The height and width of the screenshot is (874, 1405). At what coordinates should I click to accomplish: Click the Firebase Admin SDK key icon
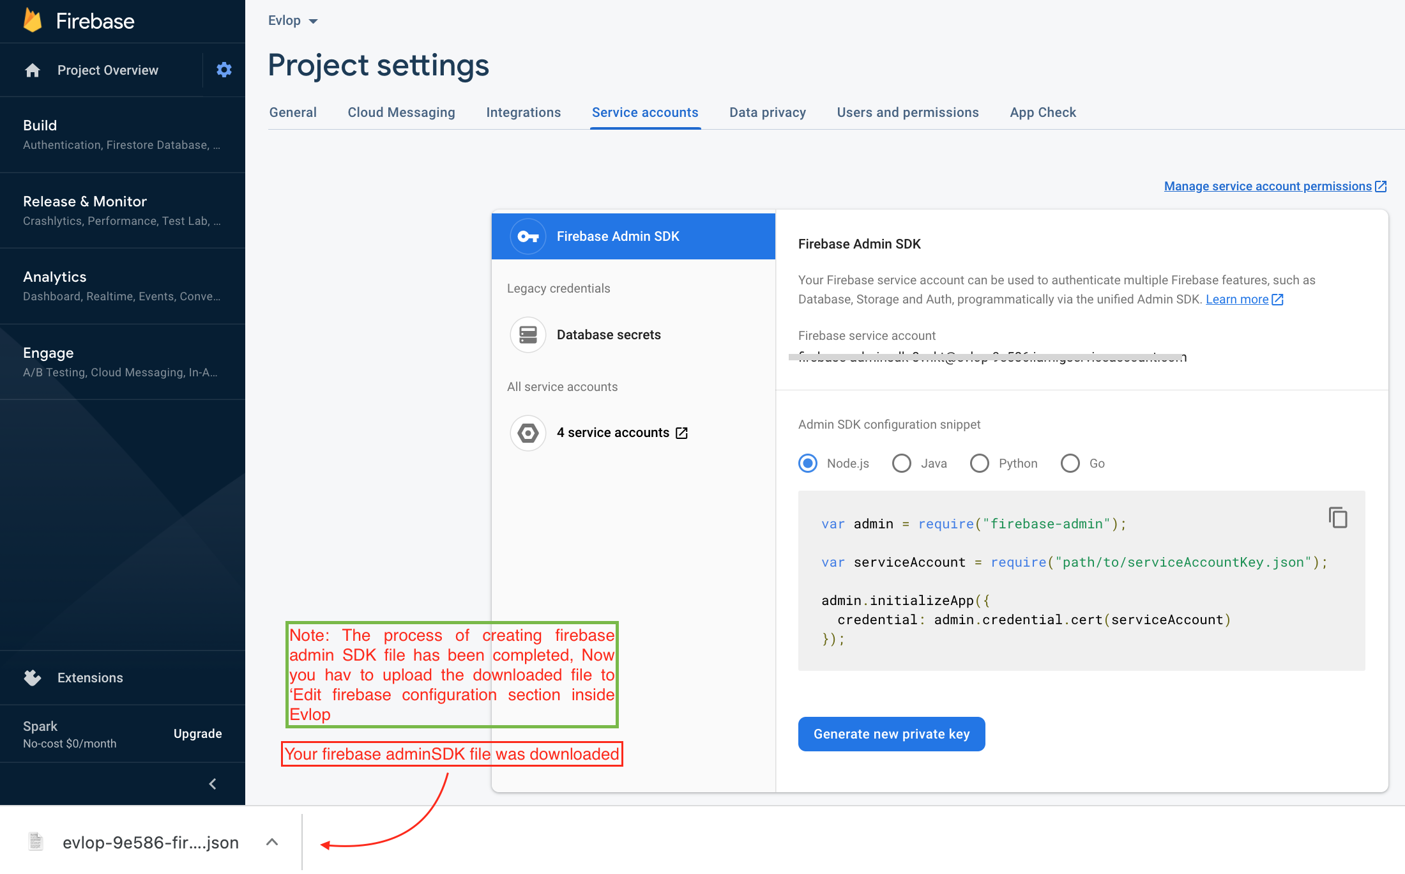coord(528,236)
